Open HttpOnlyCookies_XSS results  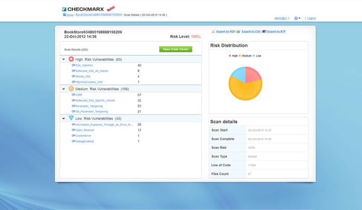[89, 82]
